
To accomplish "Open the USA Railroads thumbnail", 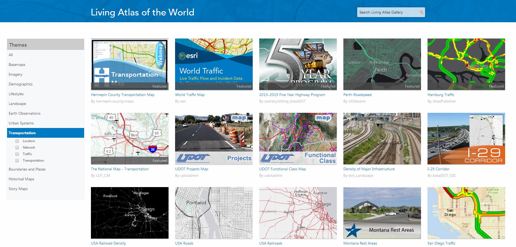I will [298, 213].
